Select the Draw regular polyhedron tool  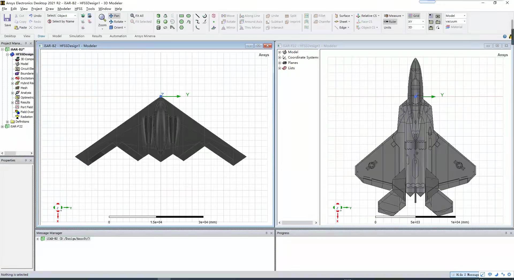158,28
